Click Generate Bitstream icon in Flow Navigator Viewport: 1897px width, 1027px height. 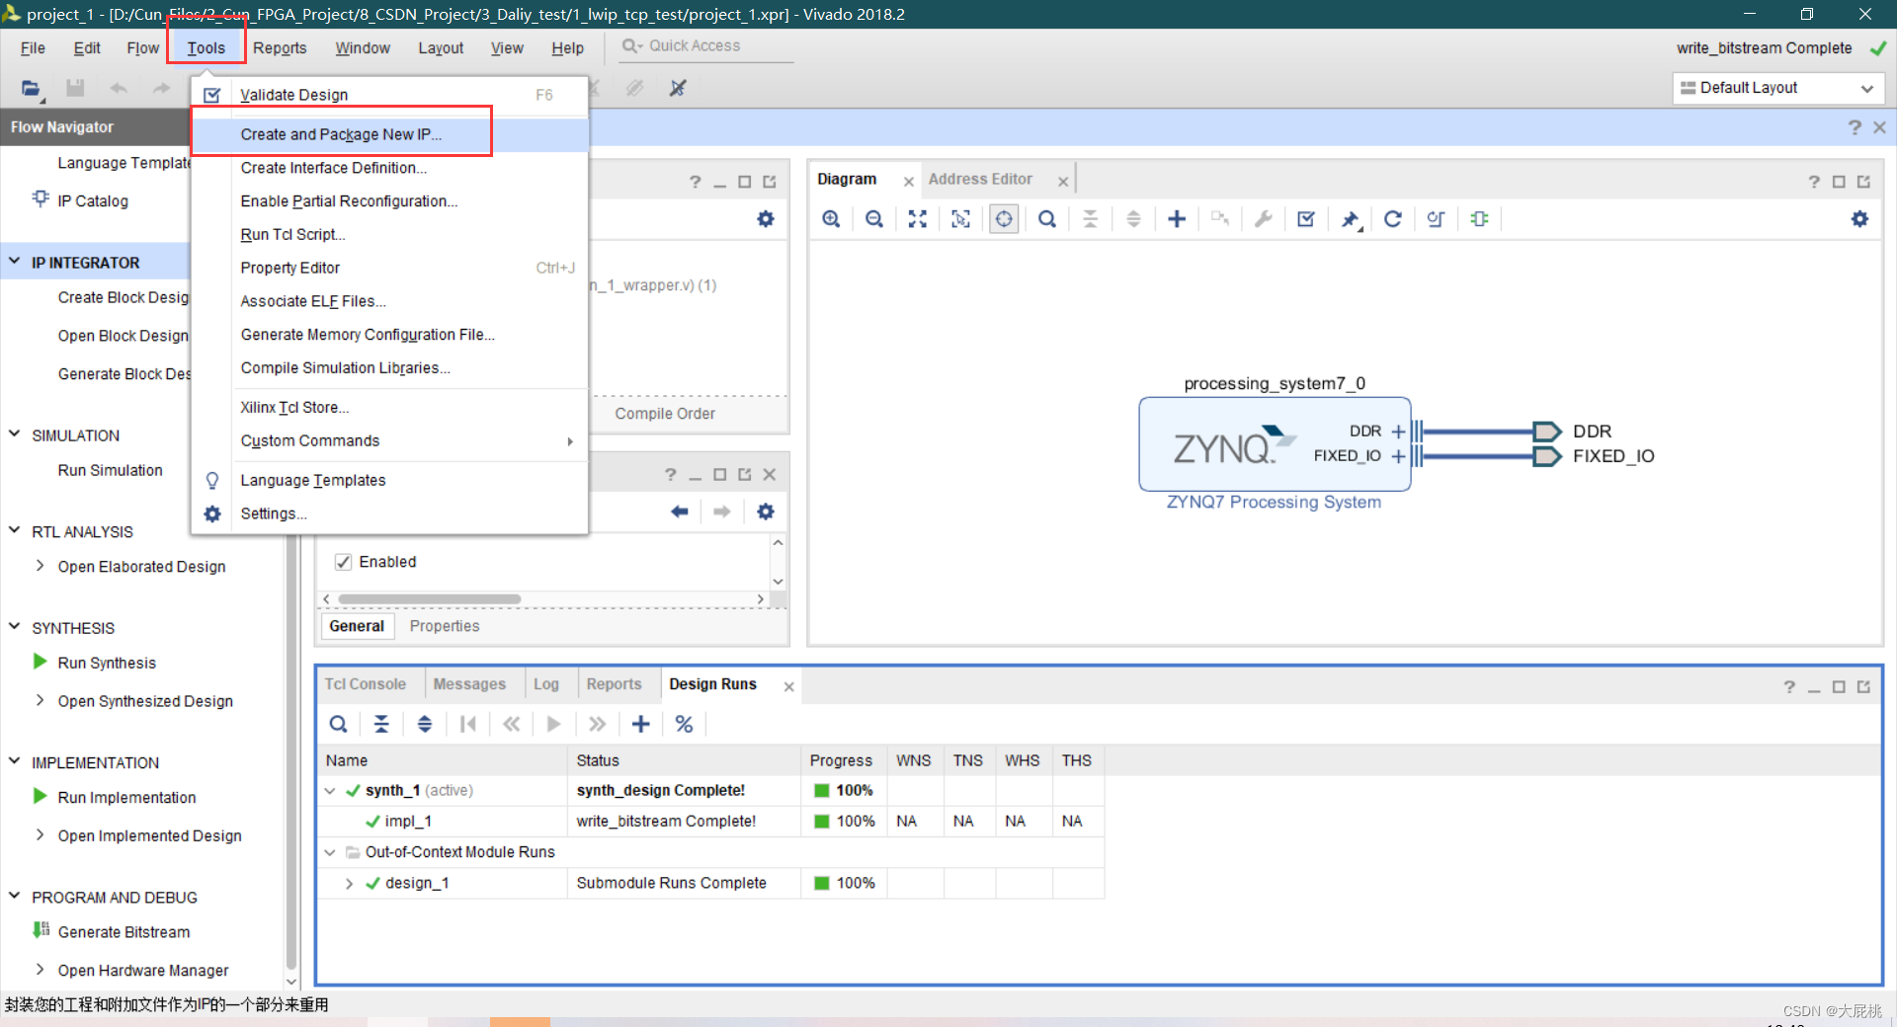pyautogui.click(x=41, y=930)
